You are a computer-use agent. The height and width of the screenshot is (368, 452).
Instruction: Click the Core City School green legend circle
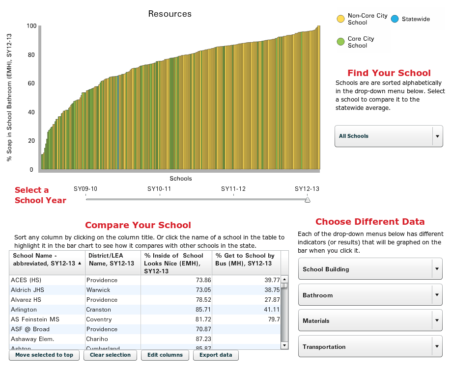340,42
